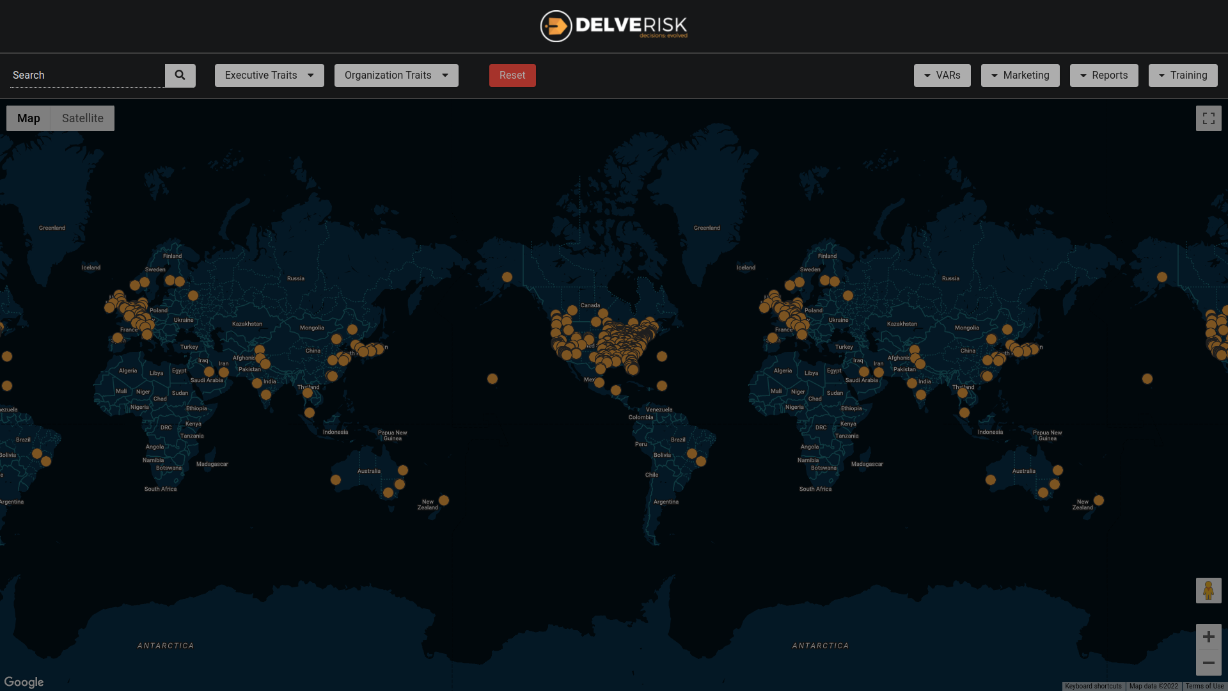Select the orange marker near New Zealand
Viewport: 1228px width, 691px height.
tap(443, 500)
